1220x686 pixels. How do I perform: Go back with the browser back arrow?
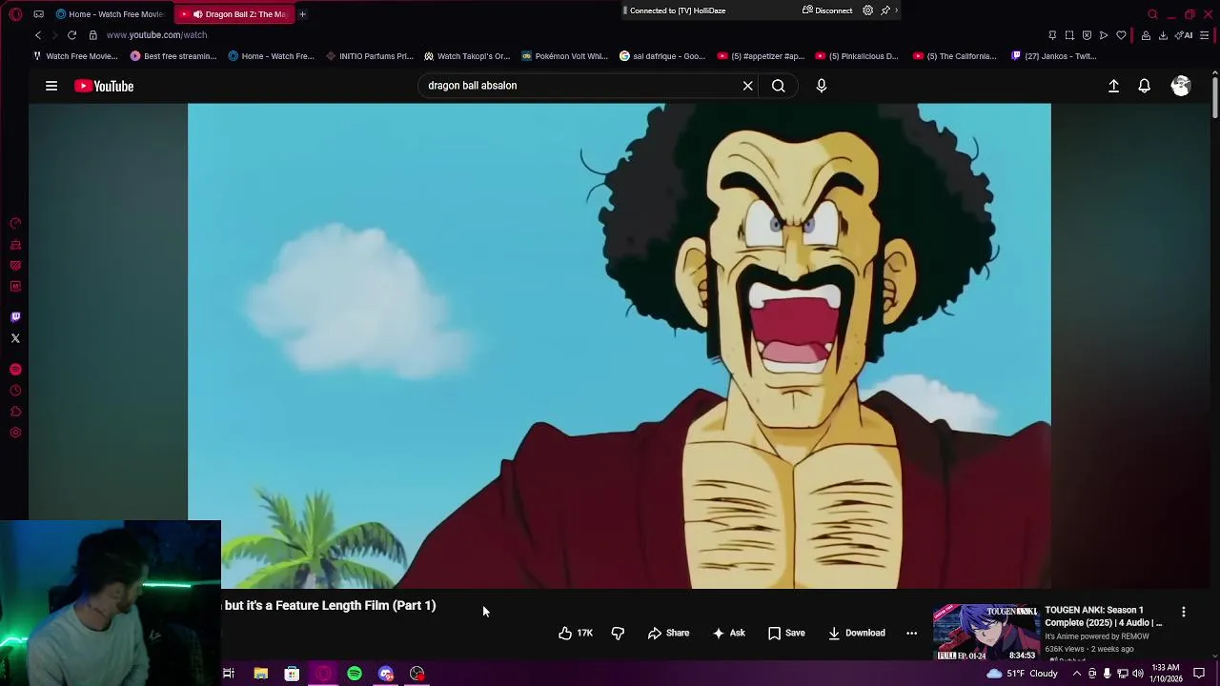tap(38, 35)
